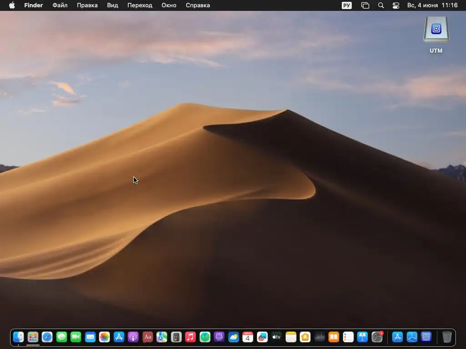Launch FaceTime from the Dock
Image resolution: width=466 pixels, height=349 pixels.
tap(76, 337)
